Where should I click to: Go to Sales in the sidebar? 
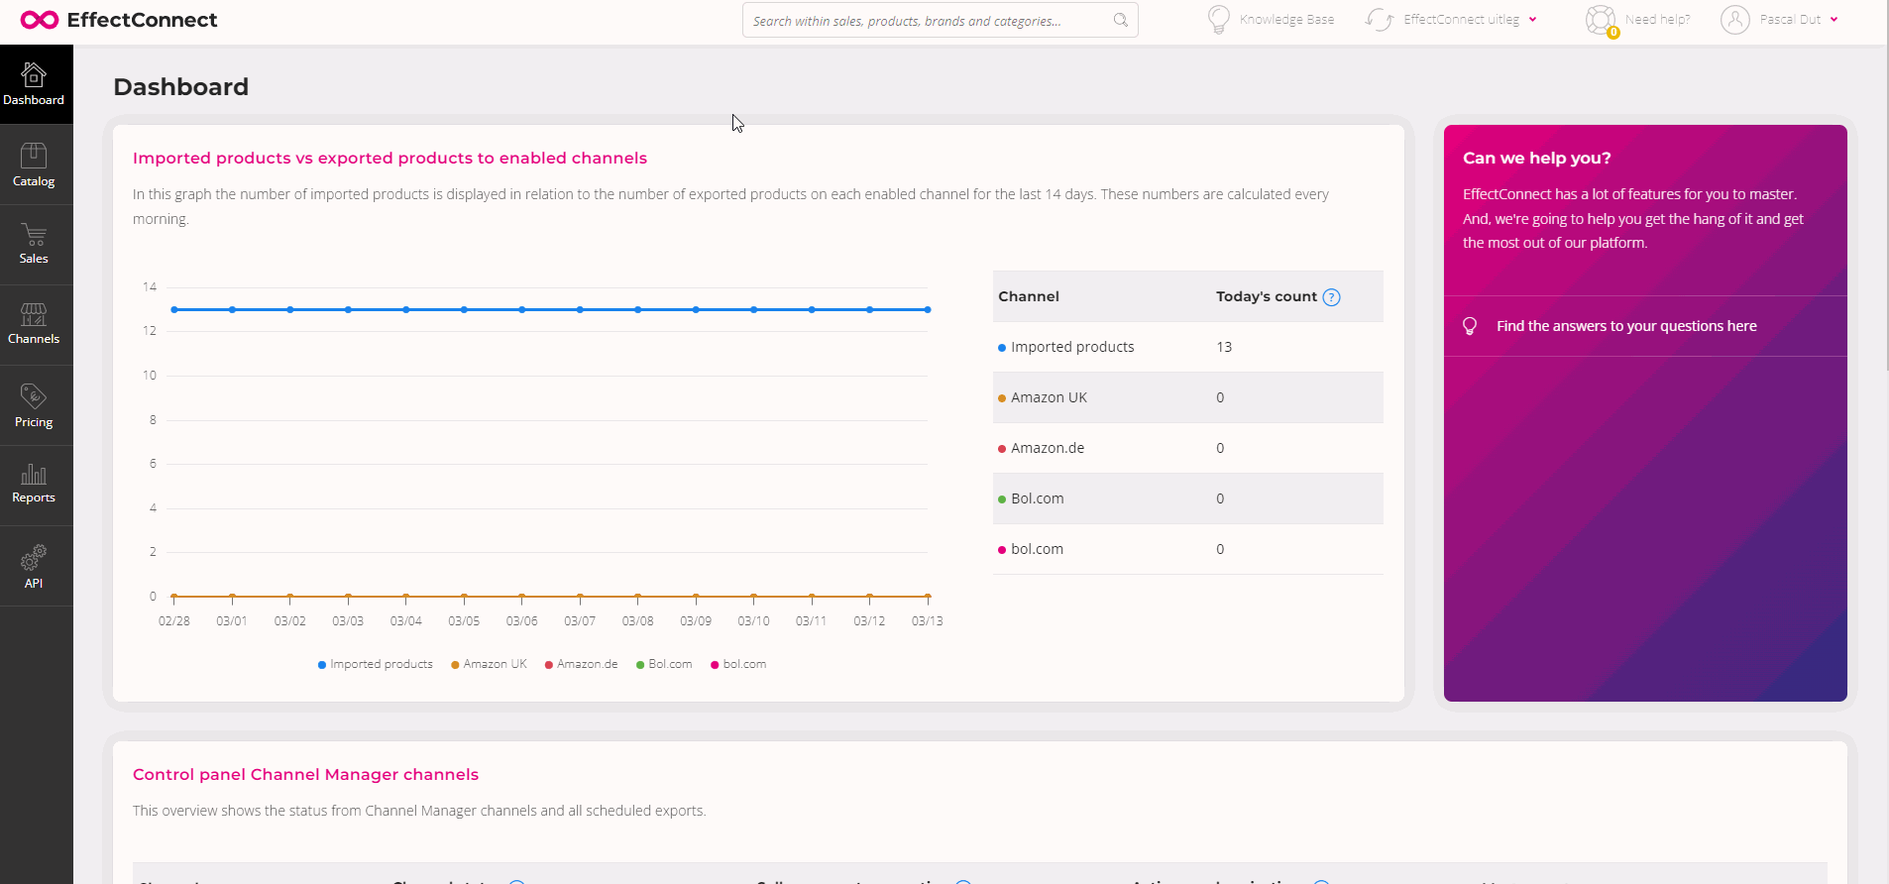pyautogui.click(x=34, y=245)
